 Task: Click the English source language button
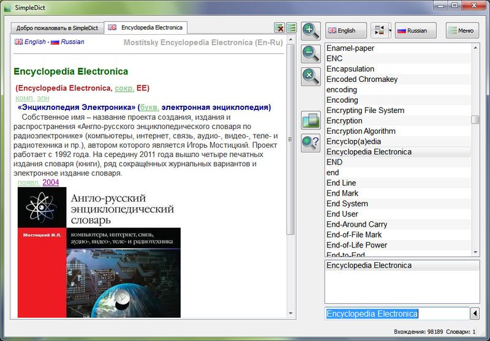346,31
